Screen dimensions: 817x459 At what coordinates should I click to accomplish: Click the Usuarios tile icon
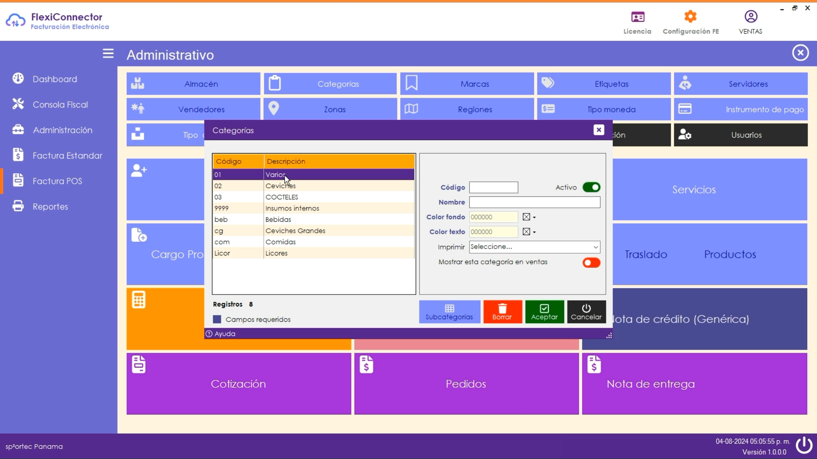(685, 135)
